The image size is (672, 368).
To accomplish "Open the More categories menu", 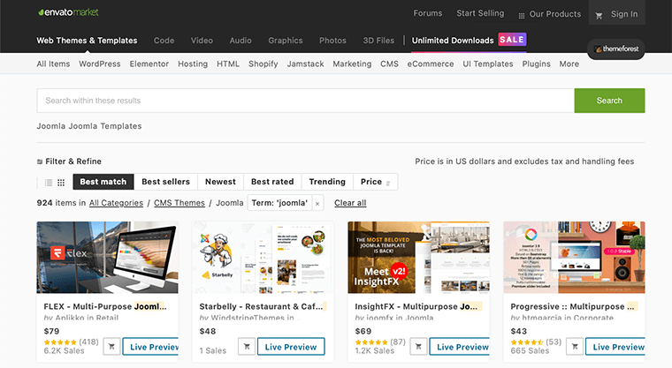I will [569, 64].
